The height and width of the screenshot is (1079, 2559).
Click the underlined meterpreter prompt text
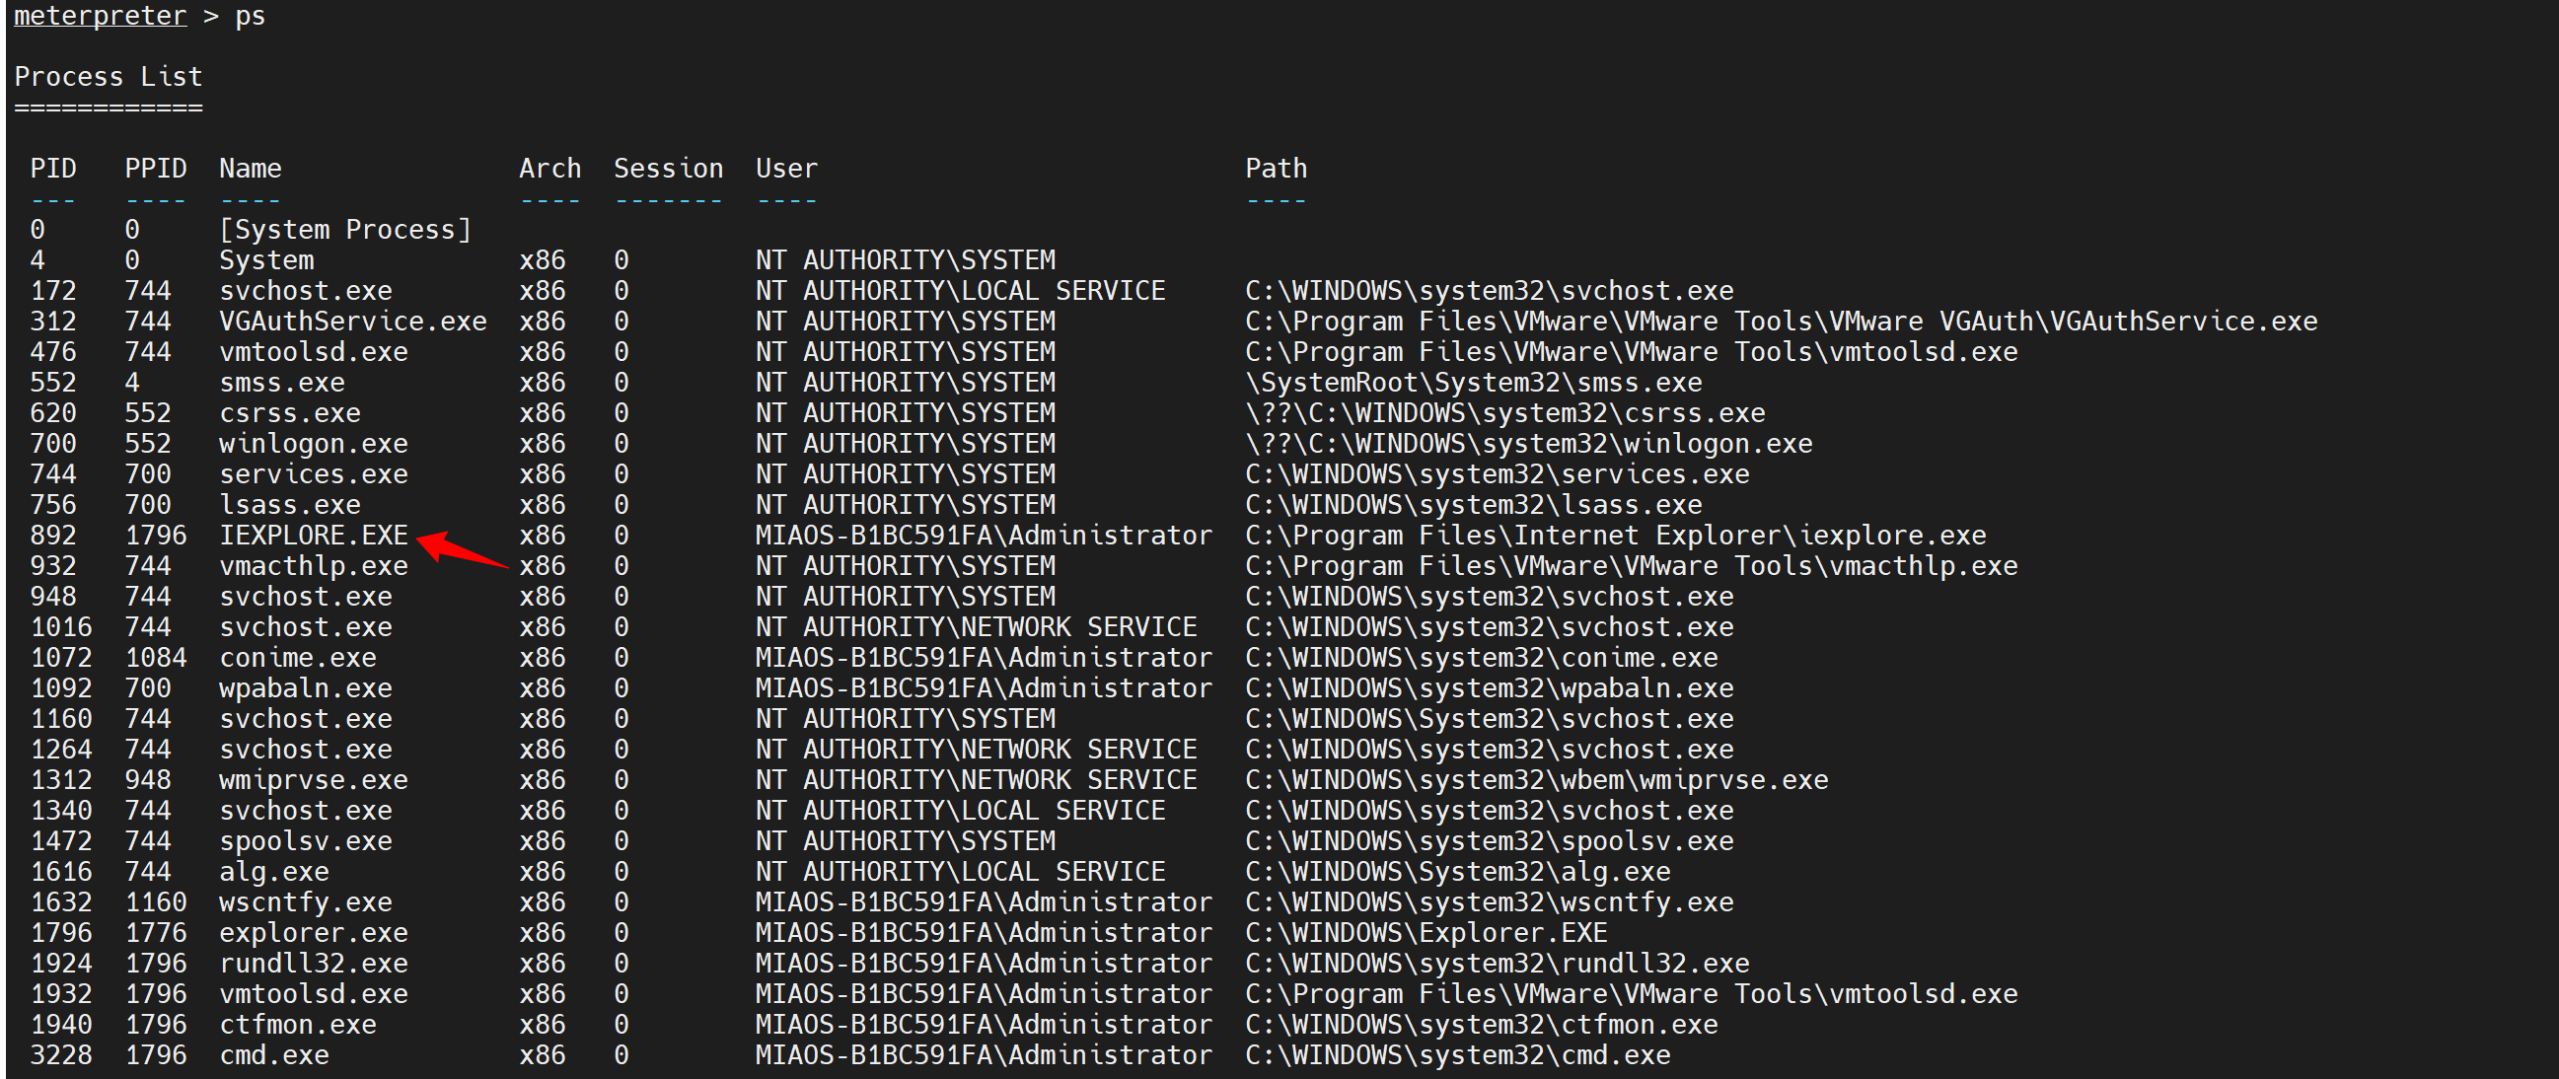point(100,16)
